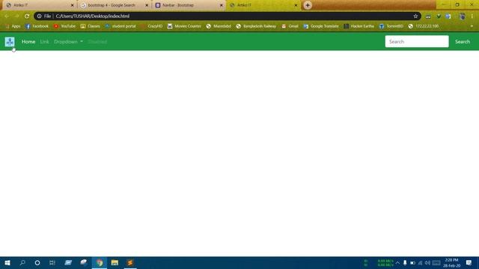Click the navbar brand logo image
Screen dimensions: 479x269
(10, 42)
